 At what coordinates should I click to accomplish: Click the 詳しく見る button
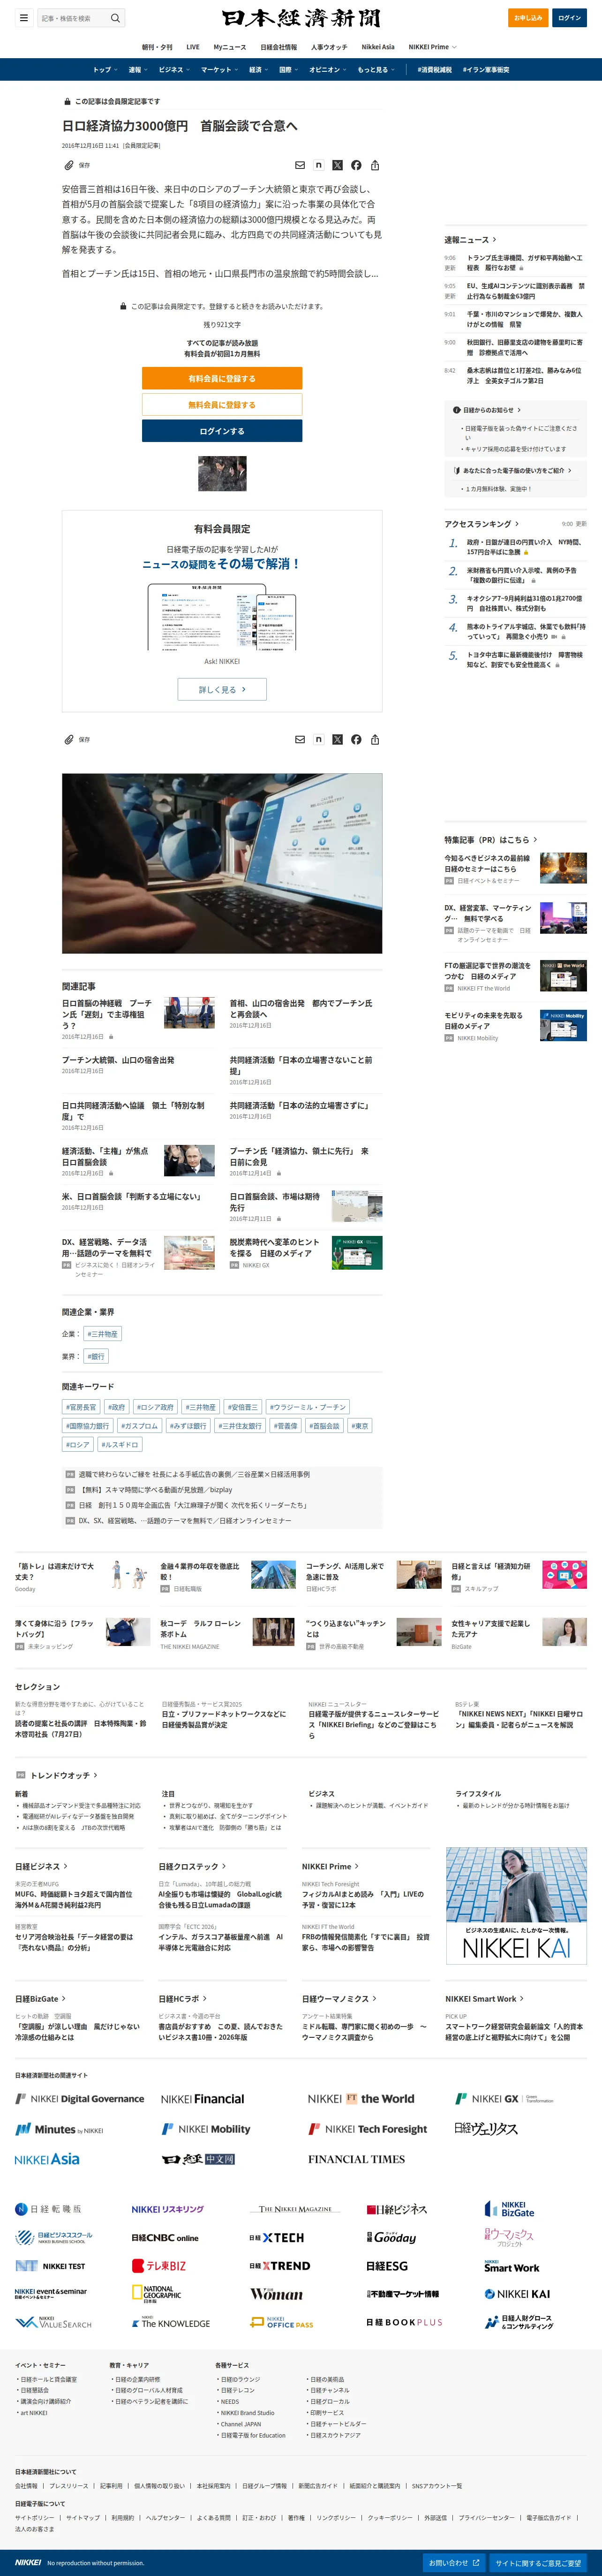(x=222, y=689)
